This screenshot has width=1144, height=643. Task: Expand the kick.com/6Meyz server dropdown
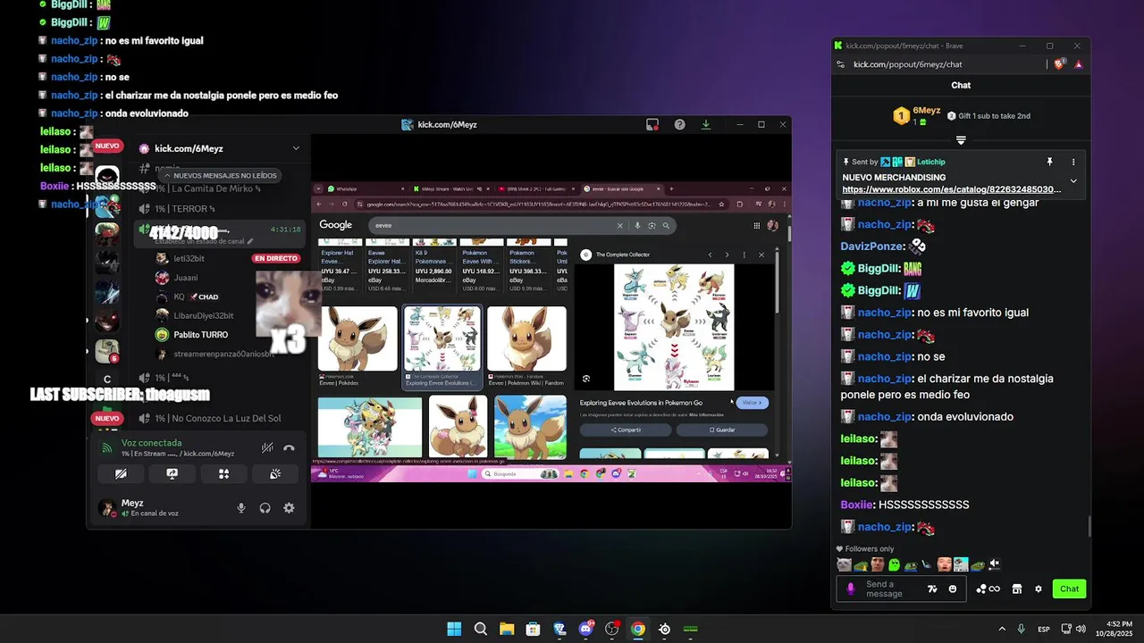296,148
